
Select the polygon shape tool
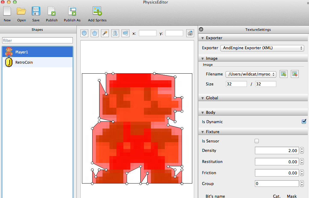[x=95, y=33]
